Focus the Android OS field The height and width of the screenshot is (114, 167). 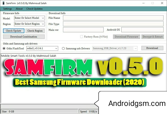click(x=142, y=30)
